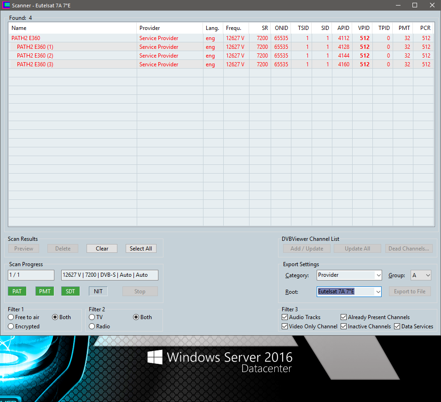Sort by PMT column header
441x402 pixels.
point(403,28)
